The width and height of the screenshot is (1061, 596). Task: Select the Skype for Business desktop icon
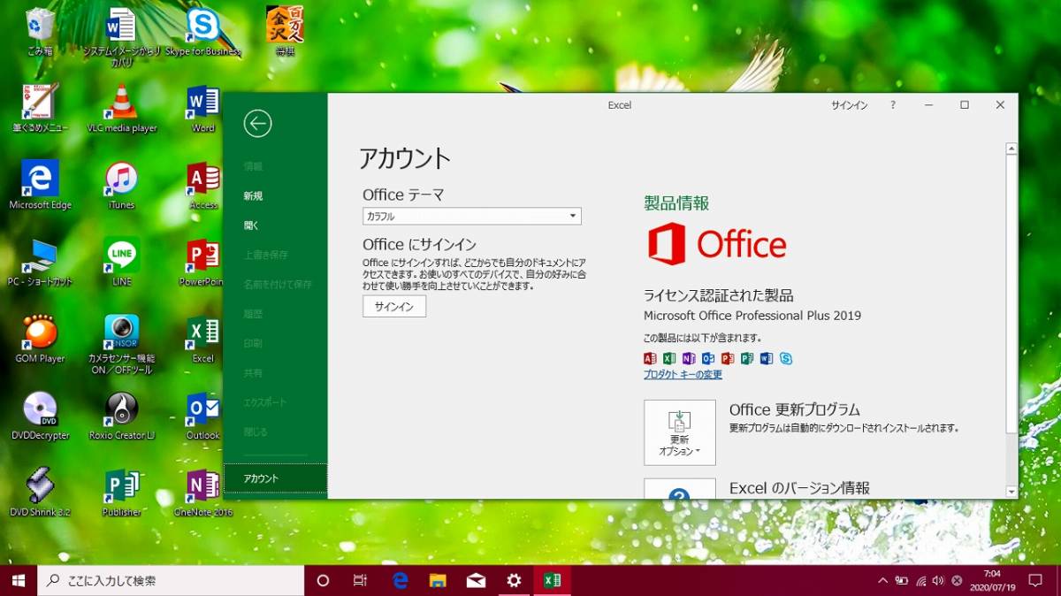tap(202, 32)
